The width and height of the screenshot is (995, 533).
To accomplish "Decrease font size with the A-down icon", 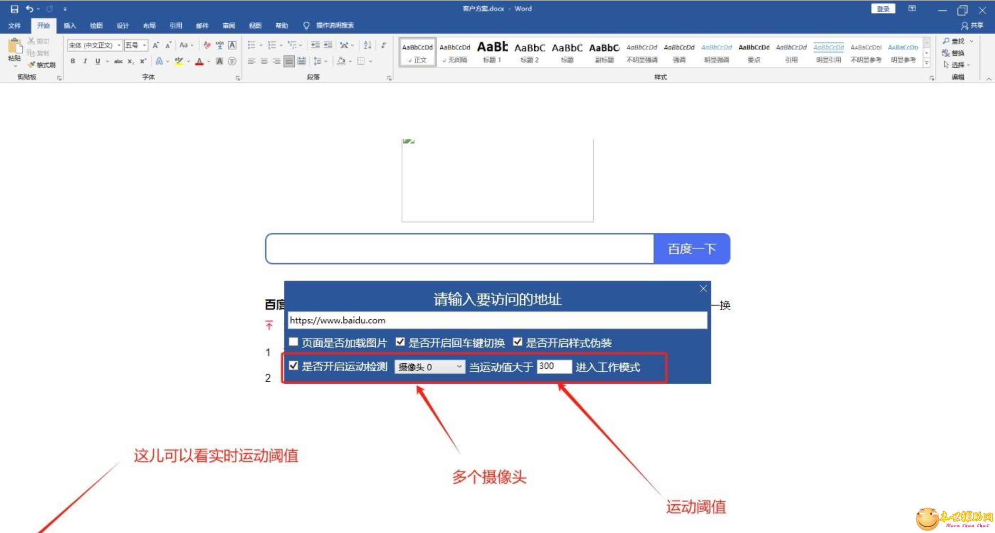I will click(x=168, y=46).
